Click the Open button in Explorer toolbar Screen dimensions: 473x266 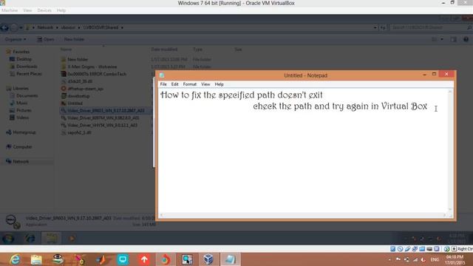46,39
